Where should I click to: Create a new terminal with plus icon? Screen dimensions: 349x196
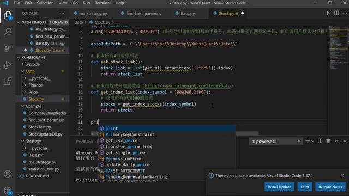click(x=308, y=141)
